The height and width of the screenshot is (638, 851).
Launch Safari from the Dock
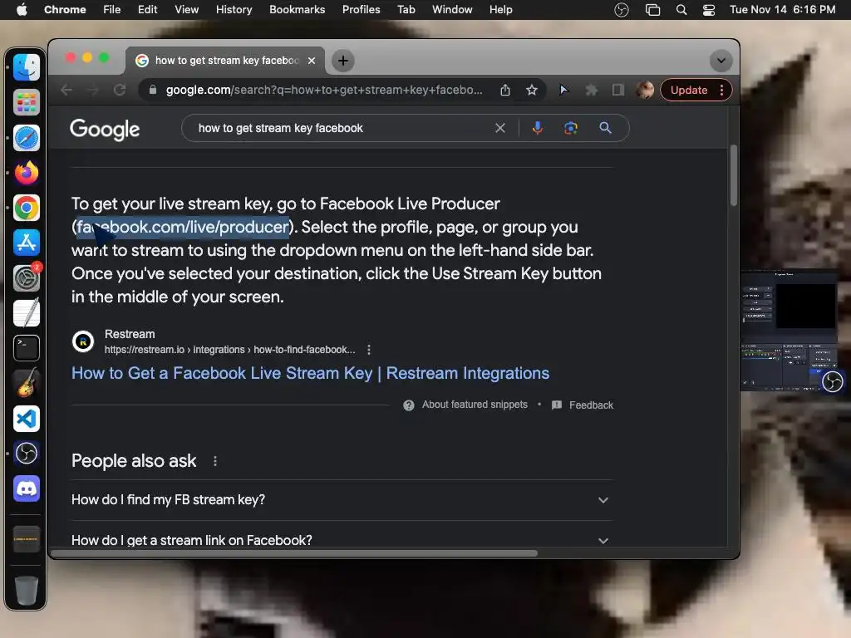[26, 138]
